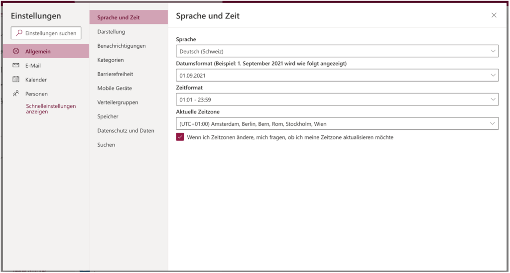
Task: Click the E-Mail envelope icon
Action: (16, 65)
